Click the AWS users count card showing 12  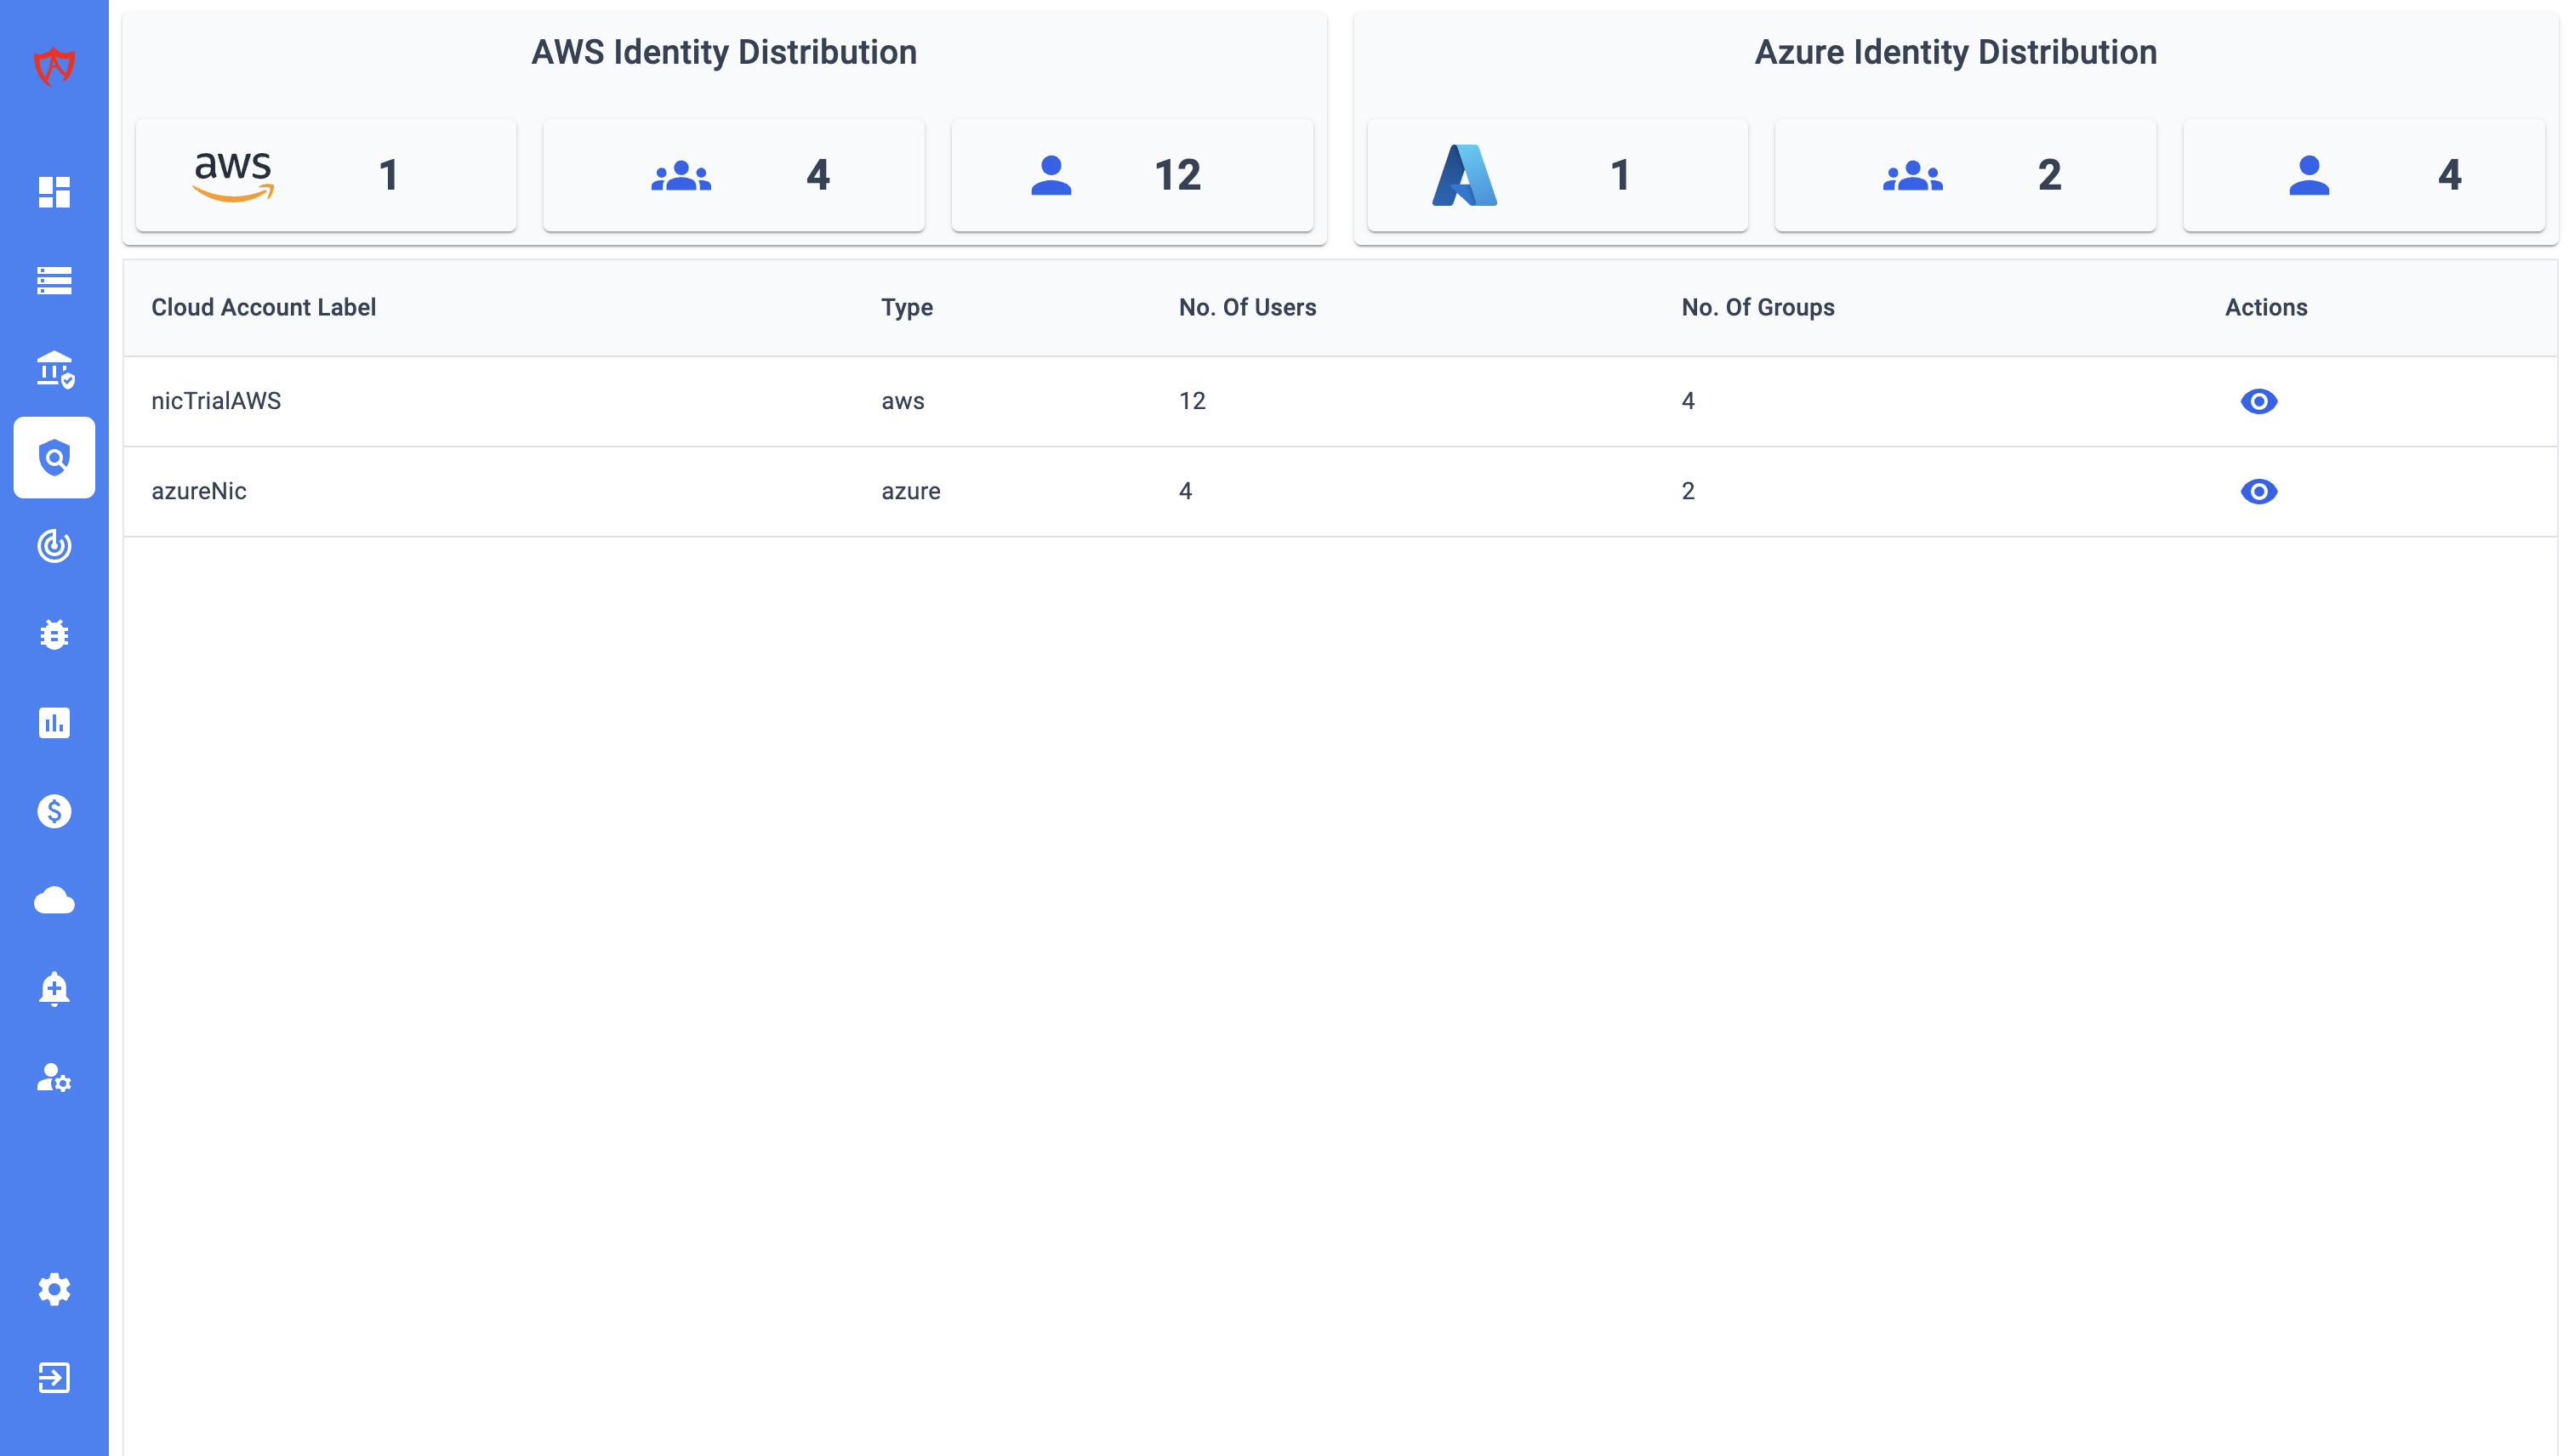(x=1132, y=175)
